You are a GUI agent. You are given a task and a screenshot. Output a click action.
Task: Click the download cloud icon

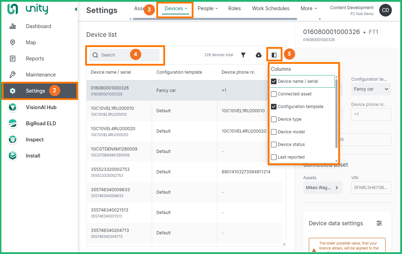coord(259,55)
